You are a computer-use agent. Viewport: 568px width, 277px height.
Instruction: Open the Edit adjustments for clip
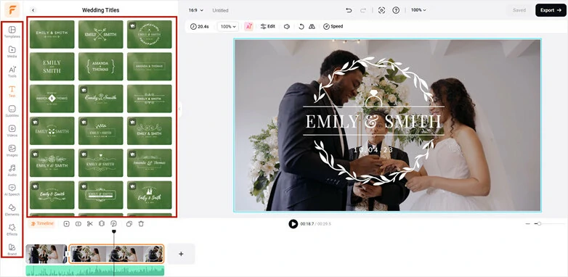(268, 26)
